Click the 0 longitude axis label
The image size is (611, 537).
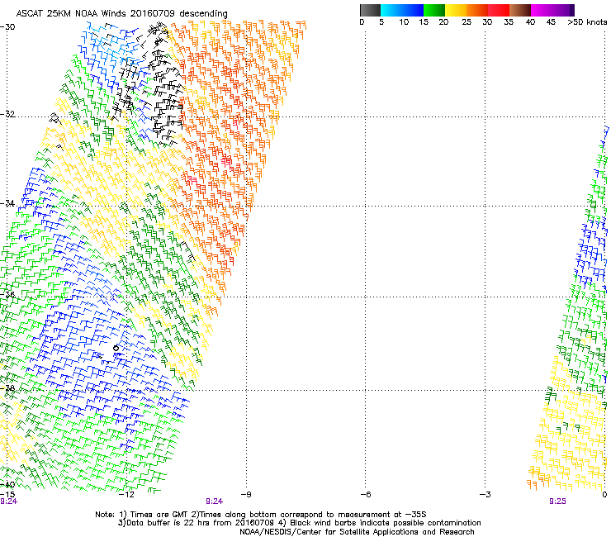604,494
